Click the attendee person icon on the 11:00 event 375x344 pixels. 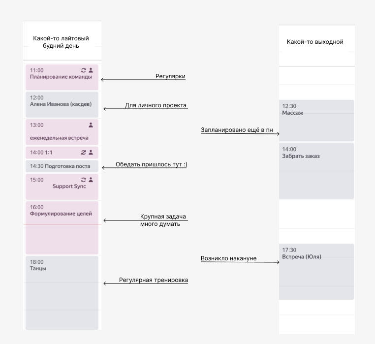(91, 70)
